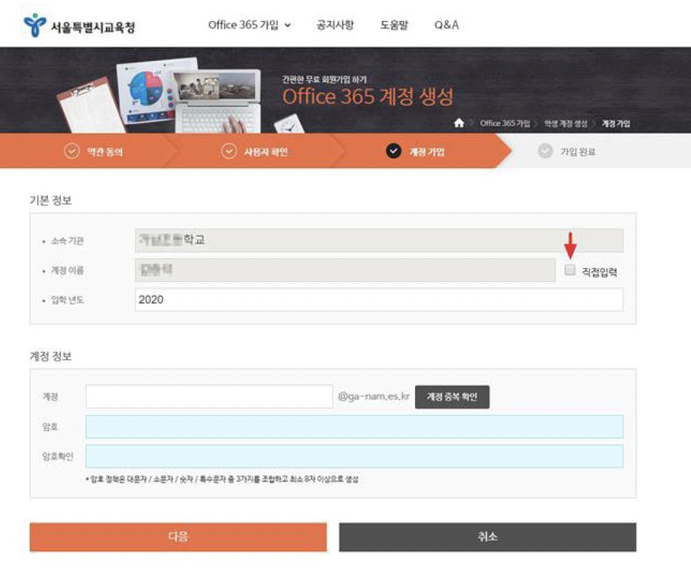Click the Office 365 계정 생성 banner title
This screenshot has height=575, width=691.
pyautogui.click(x=368, y=97)
